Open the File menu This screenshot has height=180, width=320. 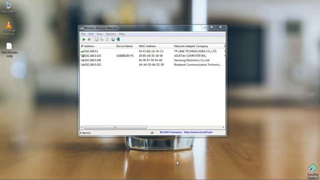83,34
